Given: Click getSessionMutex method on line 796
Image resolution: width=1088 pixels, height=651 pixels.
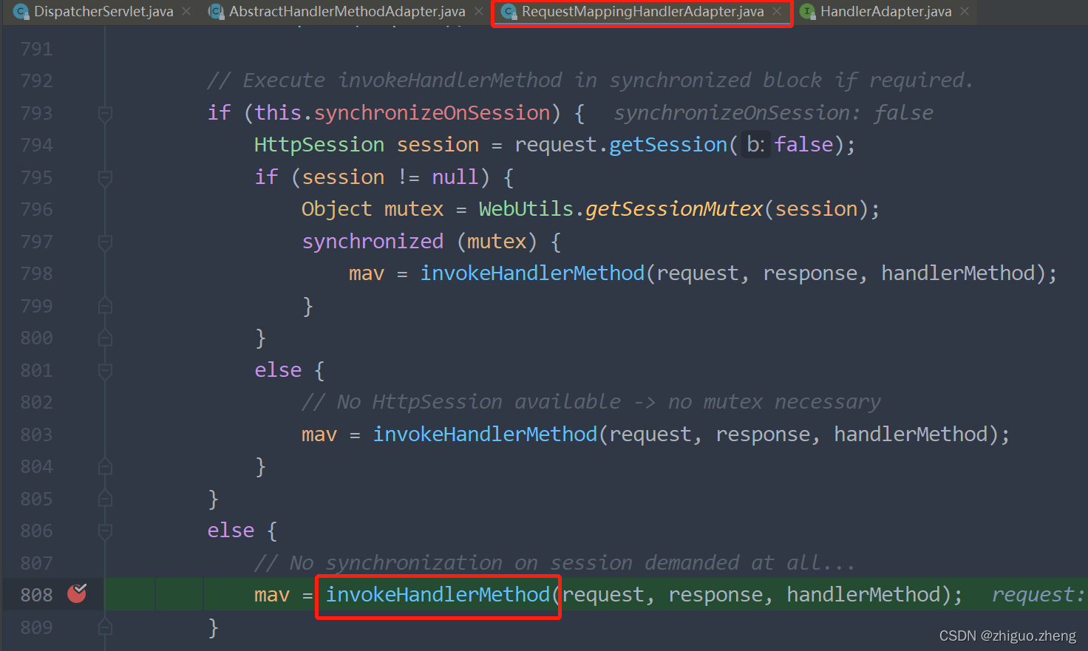Looking at the screenshot, I should click(674, 209).
